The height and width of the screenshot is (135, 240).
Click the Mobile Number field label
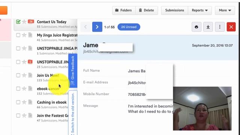pos(96,94)
